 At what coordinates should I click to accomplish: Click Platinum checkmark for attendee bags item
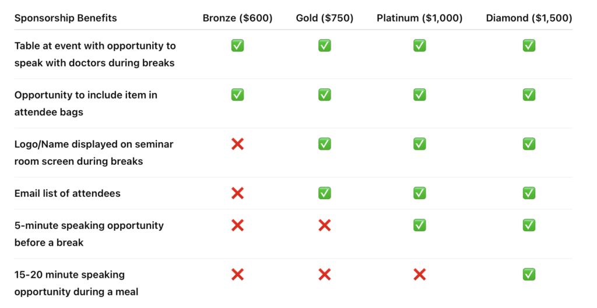point(419,95)
